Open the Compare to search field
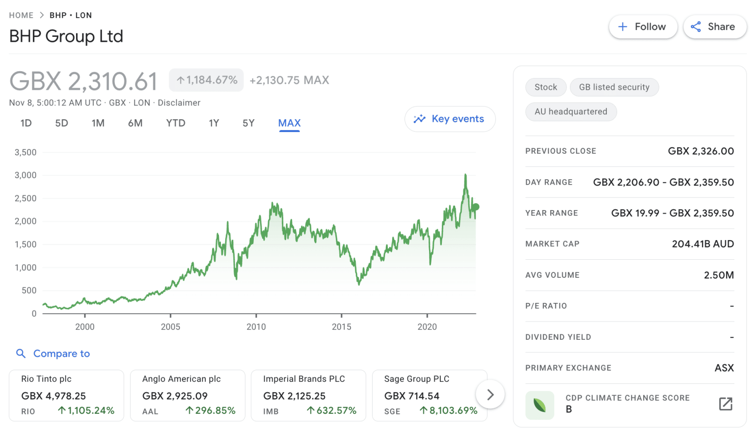Viewport: 754px width, 433px height. click(x=61, y=353)
